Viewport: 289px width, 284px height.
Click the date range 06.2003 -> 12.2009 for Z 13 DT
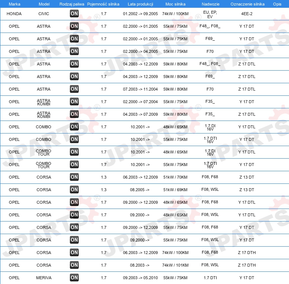140,177
